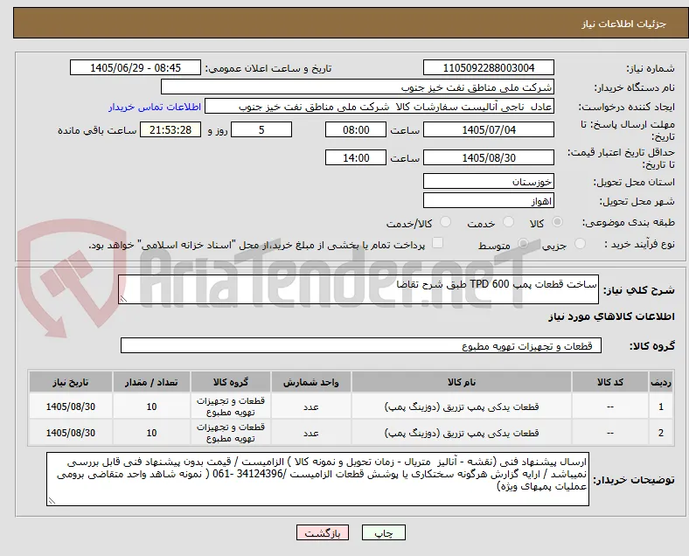The height and width of the screenshot is (556, 689).
Task: Click the general need description text area
Action: pyautogui.click(x=358, y=289)
